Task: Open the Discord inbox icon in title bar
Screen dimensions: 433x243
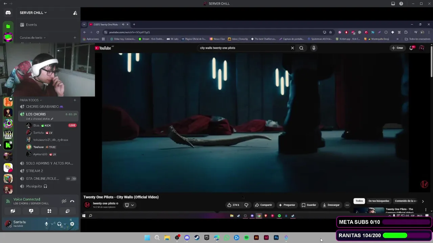Action: (x=393, y=4)
